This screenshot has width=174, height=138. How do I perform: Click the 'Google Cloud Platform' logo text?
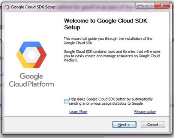(x=31, y=80)
